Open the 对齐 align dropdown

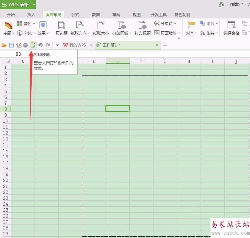(191, 33)
